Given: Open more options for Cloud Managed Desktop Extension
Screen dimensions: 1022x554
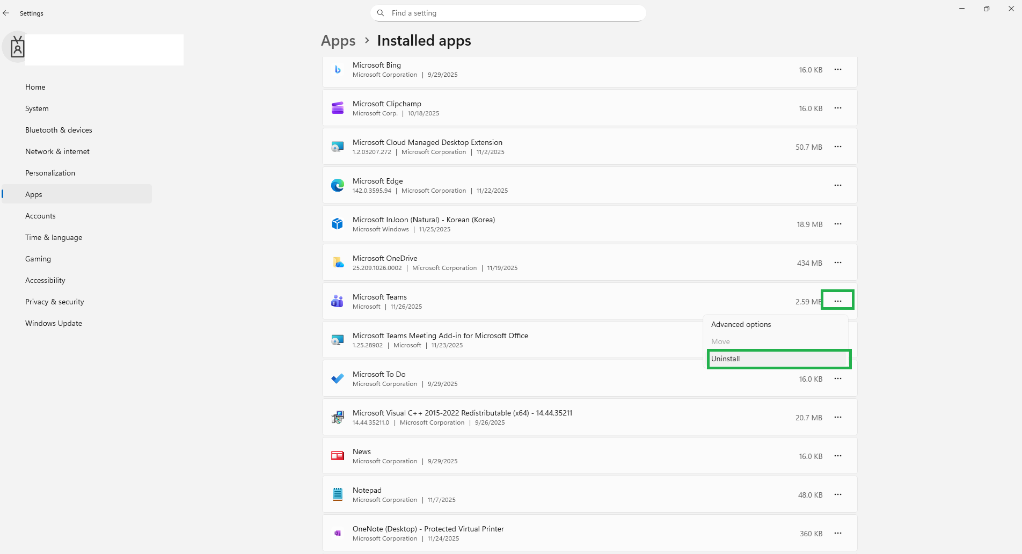Looking at the screenshot, I should click(x=838, y=147).
